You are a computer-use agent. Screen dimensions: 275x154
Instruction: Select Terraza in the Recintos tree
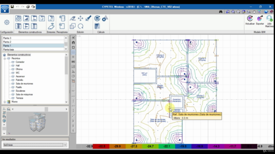point(19,98)
